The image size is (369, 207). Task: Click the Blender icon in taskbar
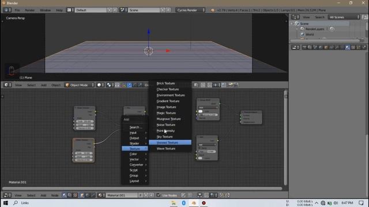[x=194, y=203]
